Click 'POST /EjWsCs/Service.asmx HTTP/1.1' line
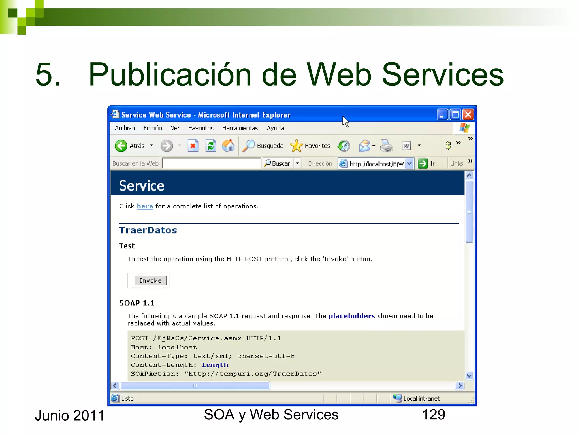Screen dimensions: 580x435 coord(206,338)
